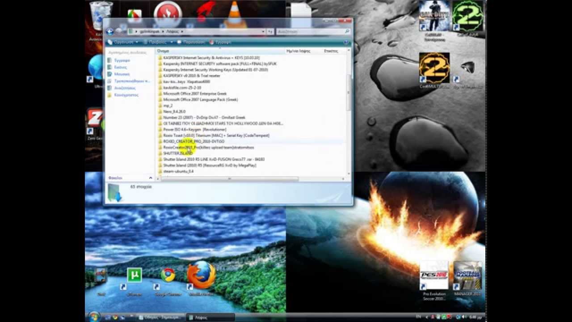The image size is (572, 322).
Task: Open the green 2 game icon top right
Action: [x=467, y=16]
